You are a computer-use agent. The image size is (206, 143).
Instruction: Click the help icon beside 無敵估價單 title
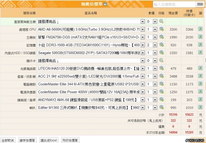pyautogui.click(x=105, y=4)
